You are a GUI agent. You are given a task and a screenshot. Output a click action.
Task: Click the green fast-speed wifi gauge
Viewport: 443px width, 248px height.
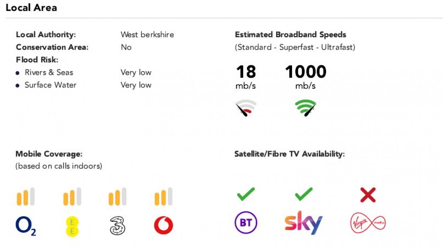tap(306, 108)
